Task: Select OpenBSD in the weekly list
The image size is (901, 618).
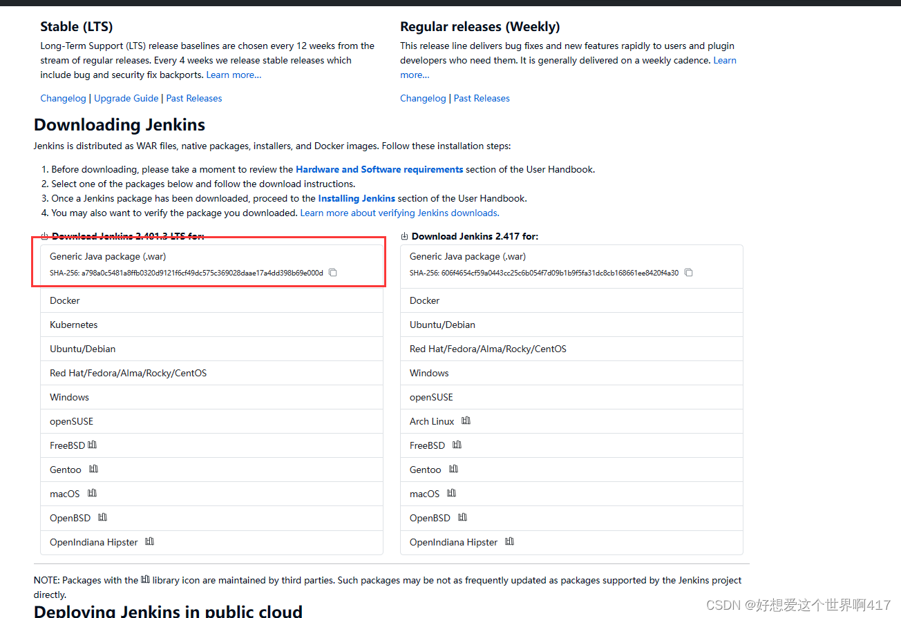Action: tap(571, 518)
